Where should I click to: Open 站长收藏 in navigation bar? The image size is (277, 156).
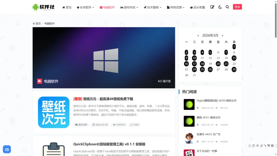(197, 7)
